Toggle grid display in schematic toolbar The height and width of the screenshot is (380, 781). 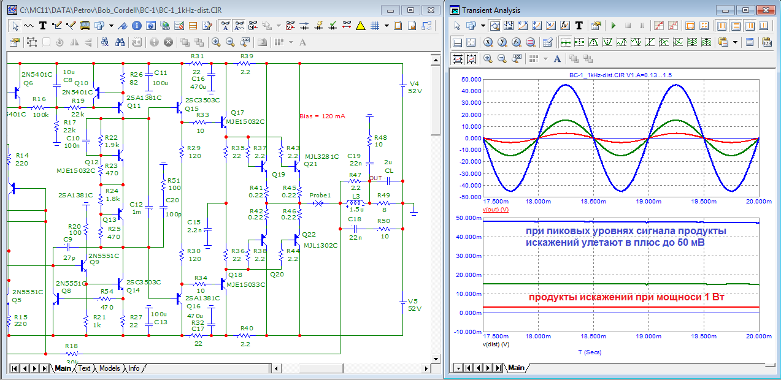pos(374,26)
